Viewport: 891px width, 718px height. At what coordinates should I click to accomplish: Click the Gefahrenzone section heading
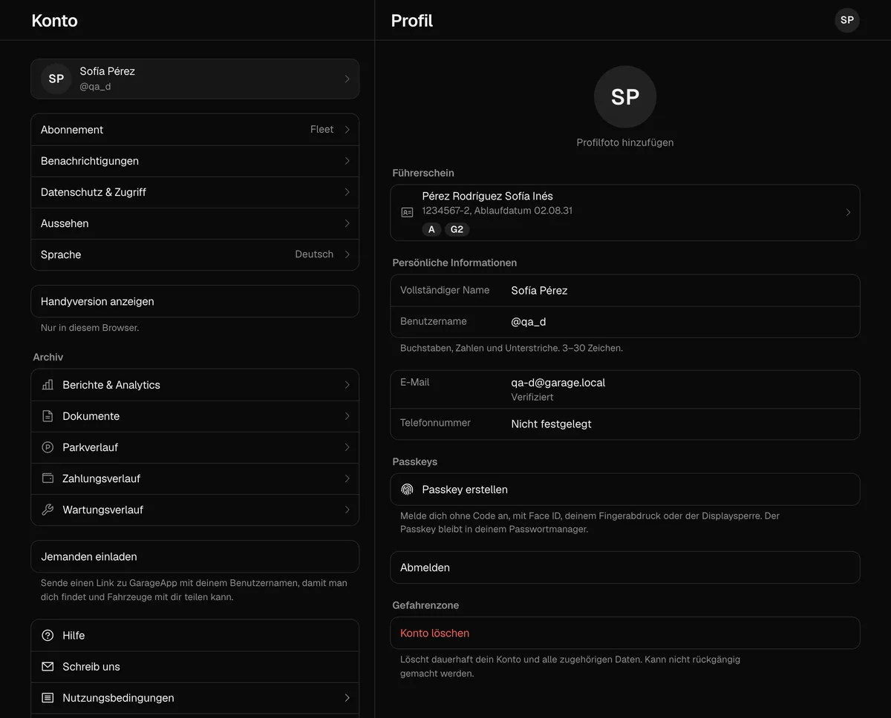425,605
